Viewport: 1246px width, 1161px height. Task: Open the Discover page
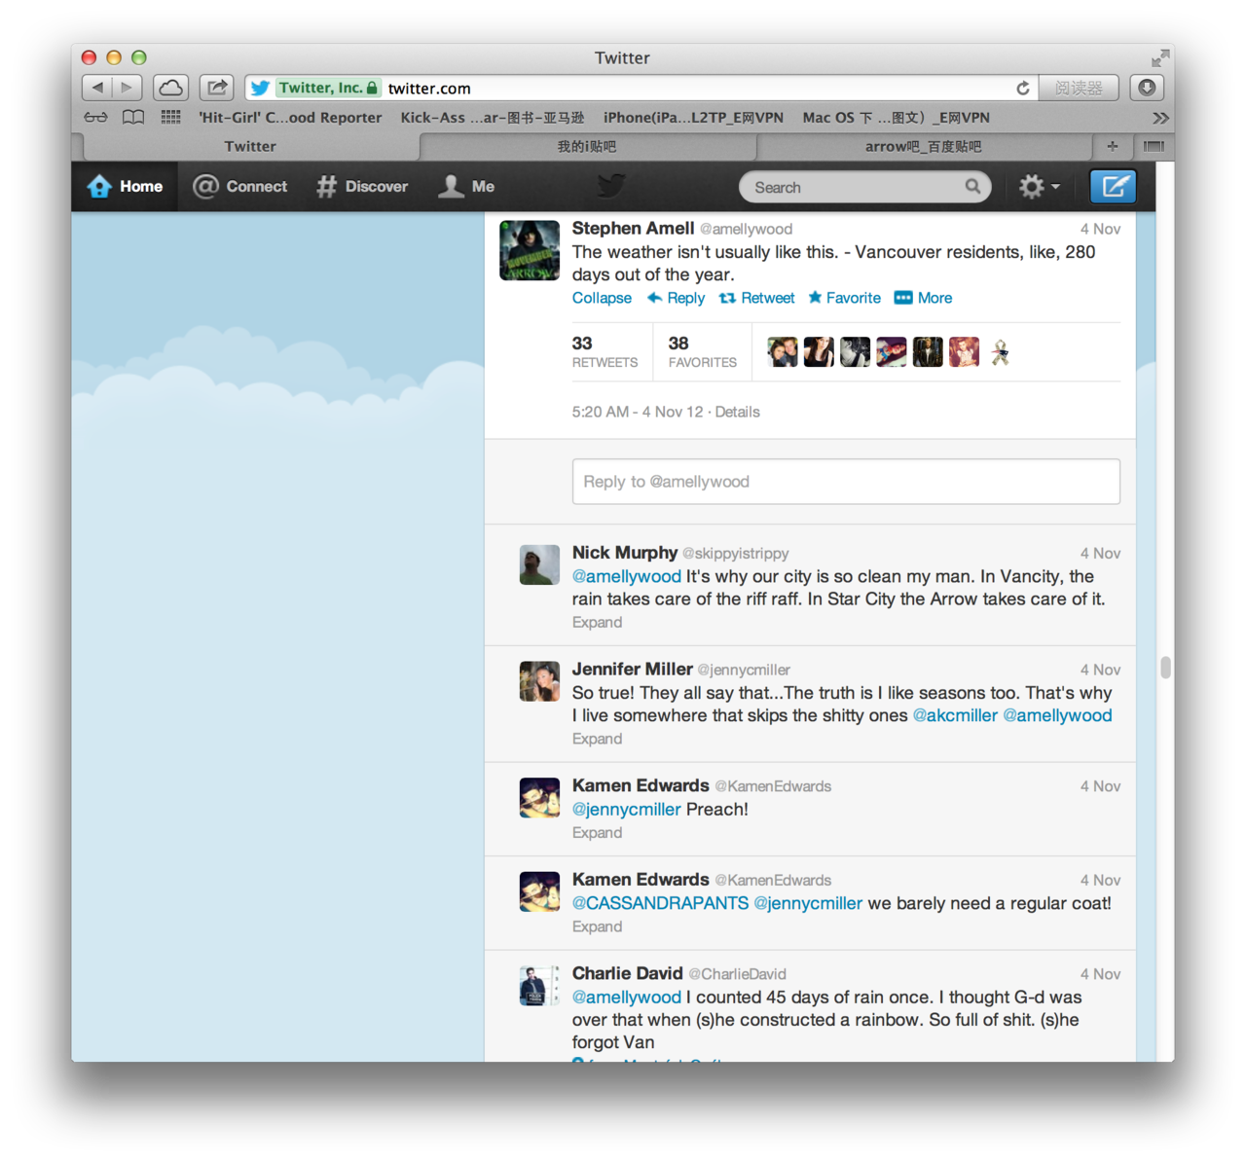[362, 186]
